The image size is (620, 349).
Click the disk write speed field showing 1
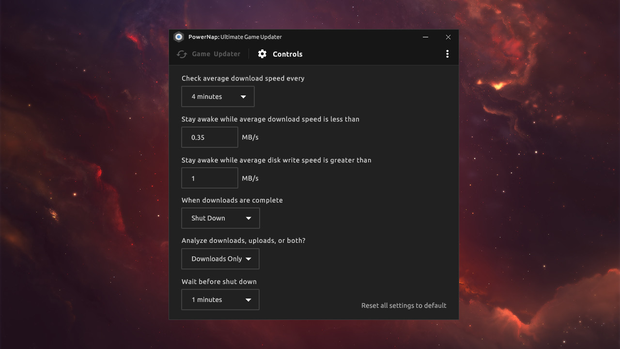[209, 178]
